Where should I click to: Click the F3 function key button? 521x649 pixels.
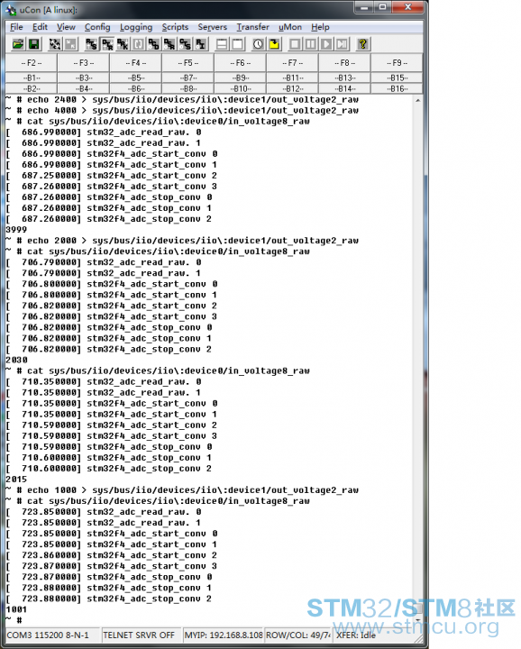tap(84, 63)
